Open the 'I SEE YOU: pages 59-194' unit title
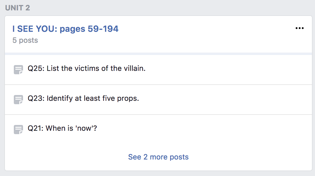Viewport: 315px width, 176px height. tap(65, 29)
